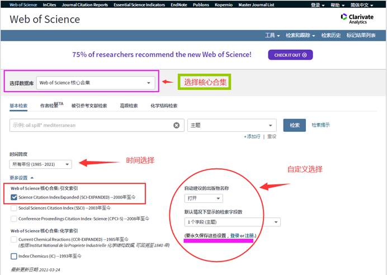Open Publons in the top navigation
387x275 pixels.
[x=201, y=4]
